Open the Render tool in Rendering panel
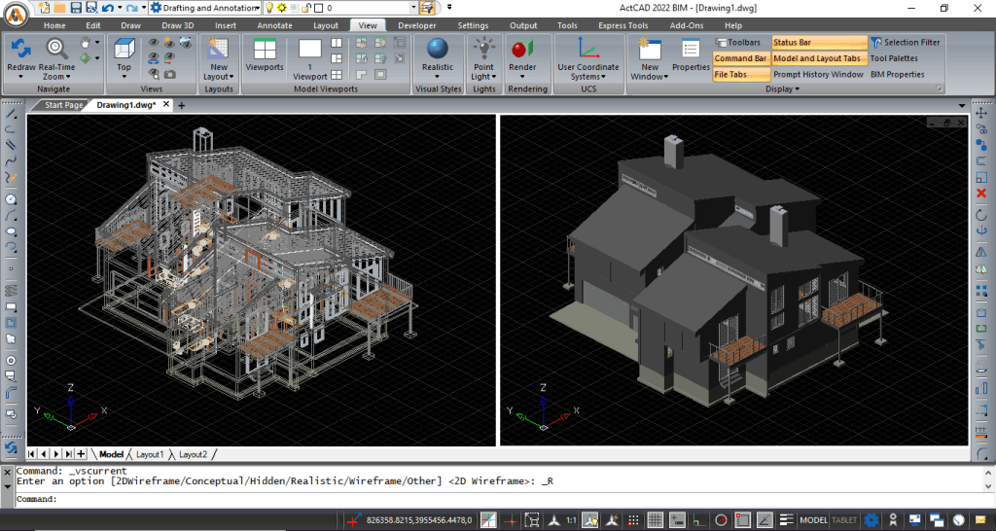The image size is (996, 531). [522, 50]
